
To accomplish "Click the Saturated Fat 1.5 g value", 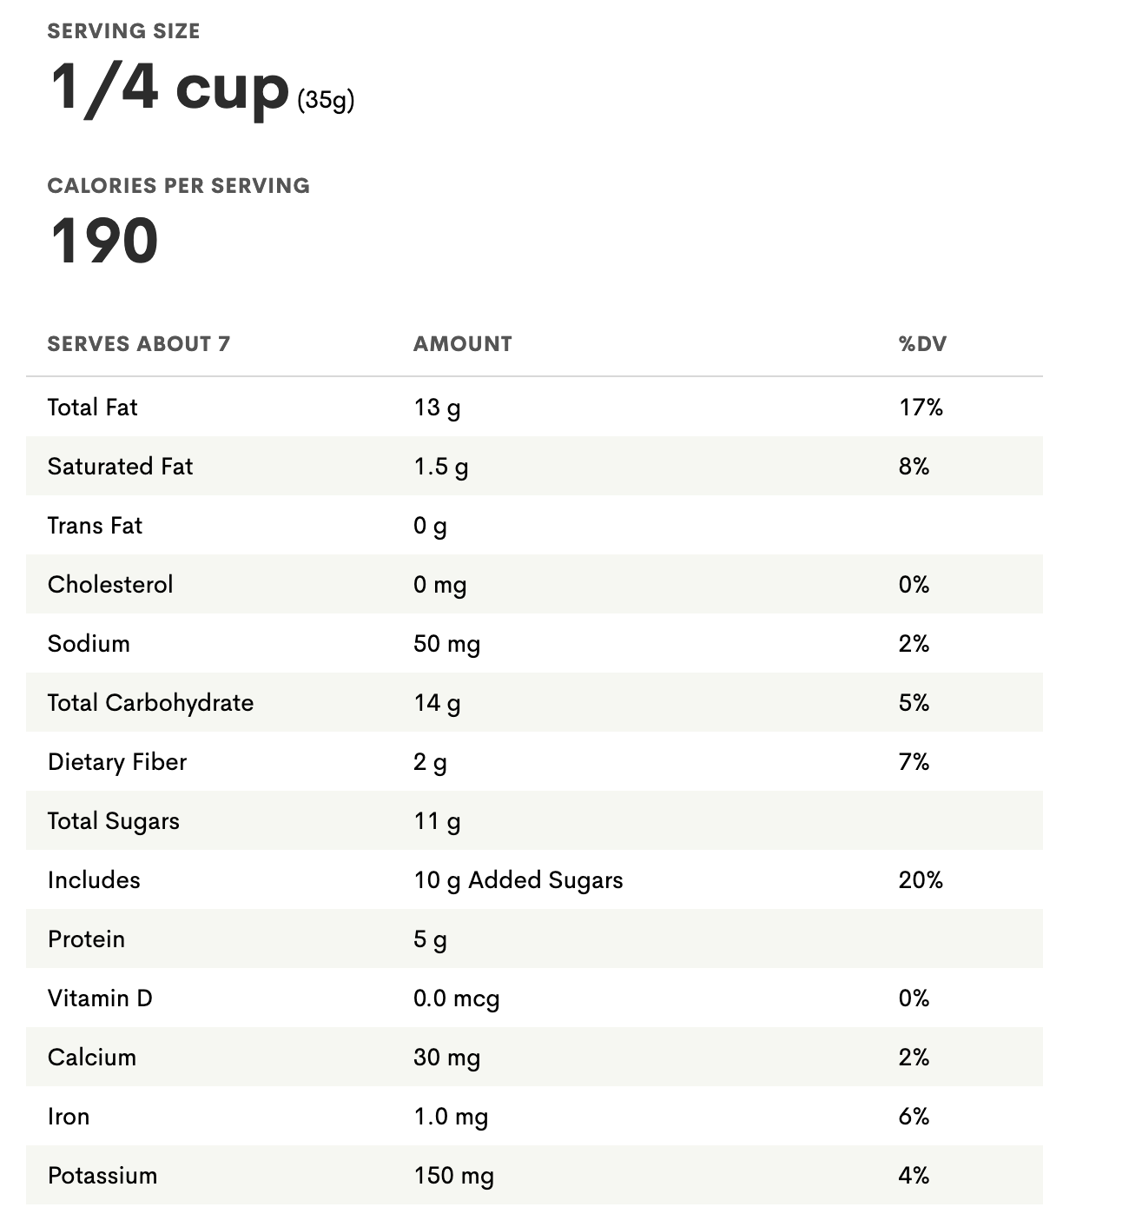I will [x=440, y=468].
